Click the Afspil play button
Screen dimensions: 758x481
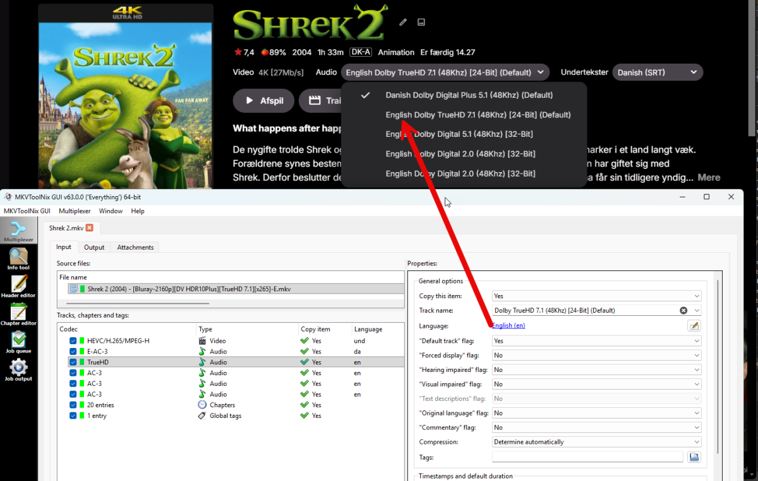point(263,101)
